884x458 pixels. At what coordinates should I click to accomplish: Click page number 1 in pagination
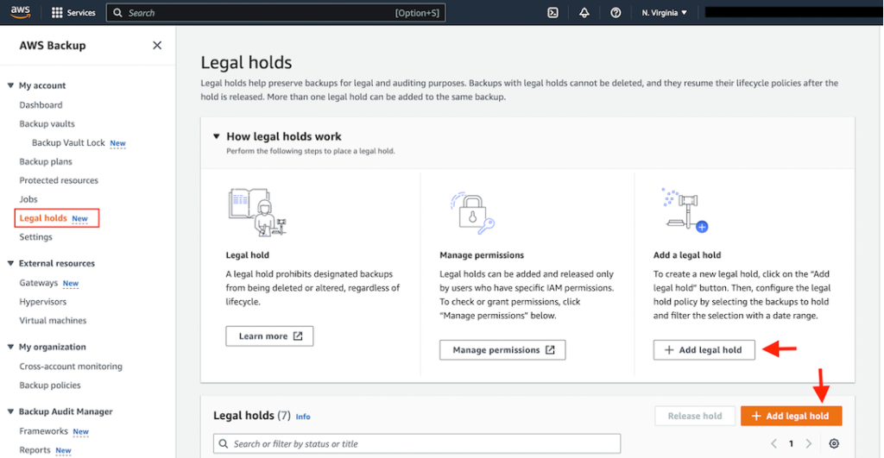tap(791, 443)
